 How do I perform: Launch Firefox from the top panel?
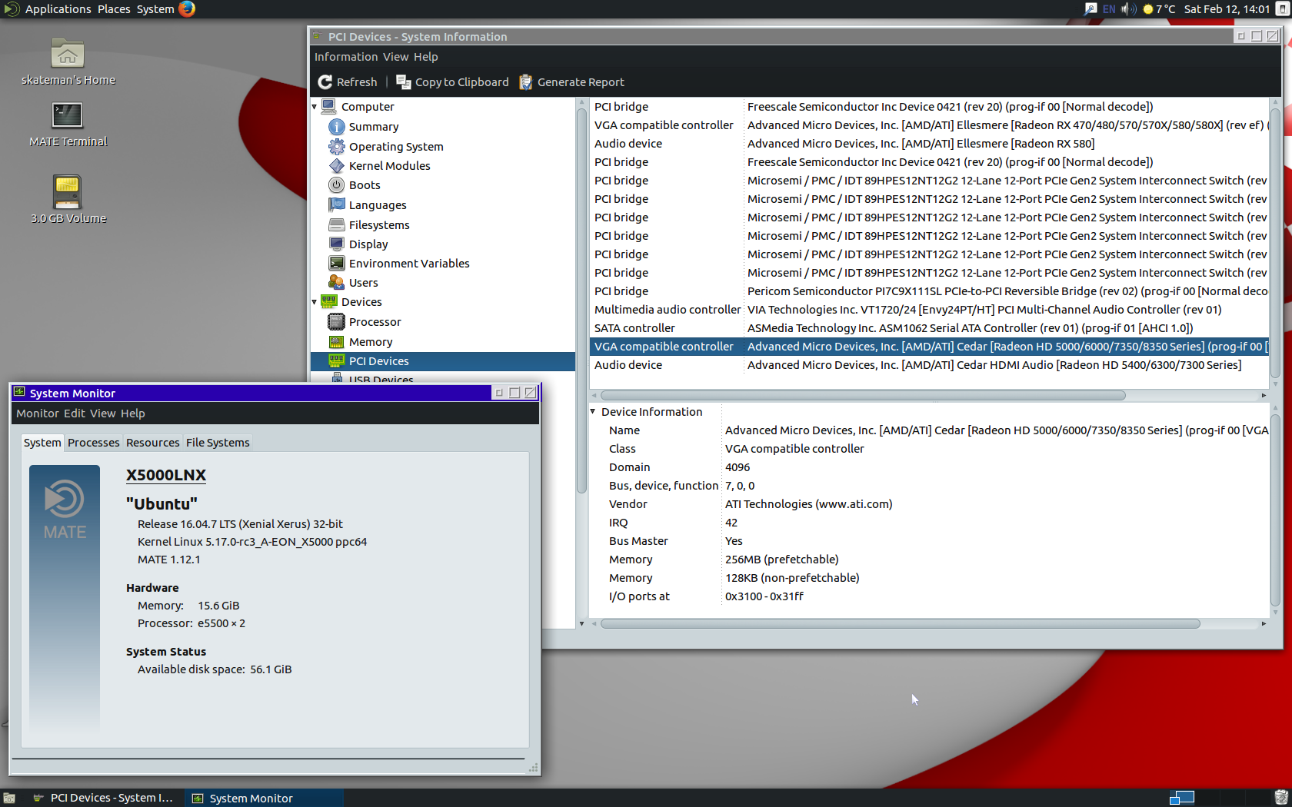coord(187,8)
